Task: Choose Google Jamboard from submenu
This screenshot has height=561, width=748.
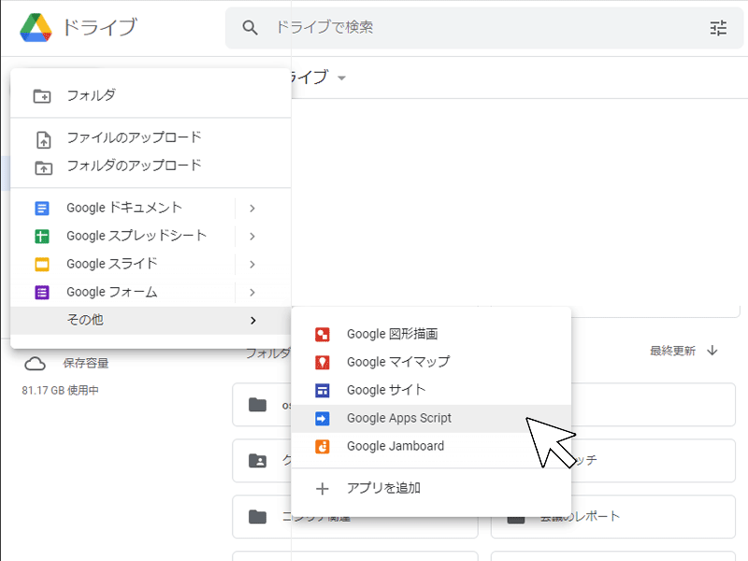Action: (x=431, y=447)
